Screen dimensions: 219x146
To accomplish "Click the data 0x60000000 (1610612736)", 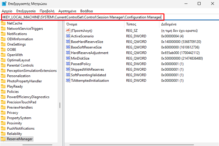I will [180, 47].
